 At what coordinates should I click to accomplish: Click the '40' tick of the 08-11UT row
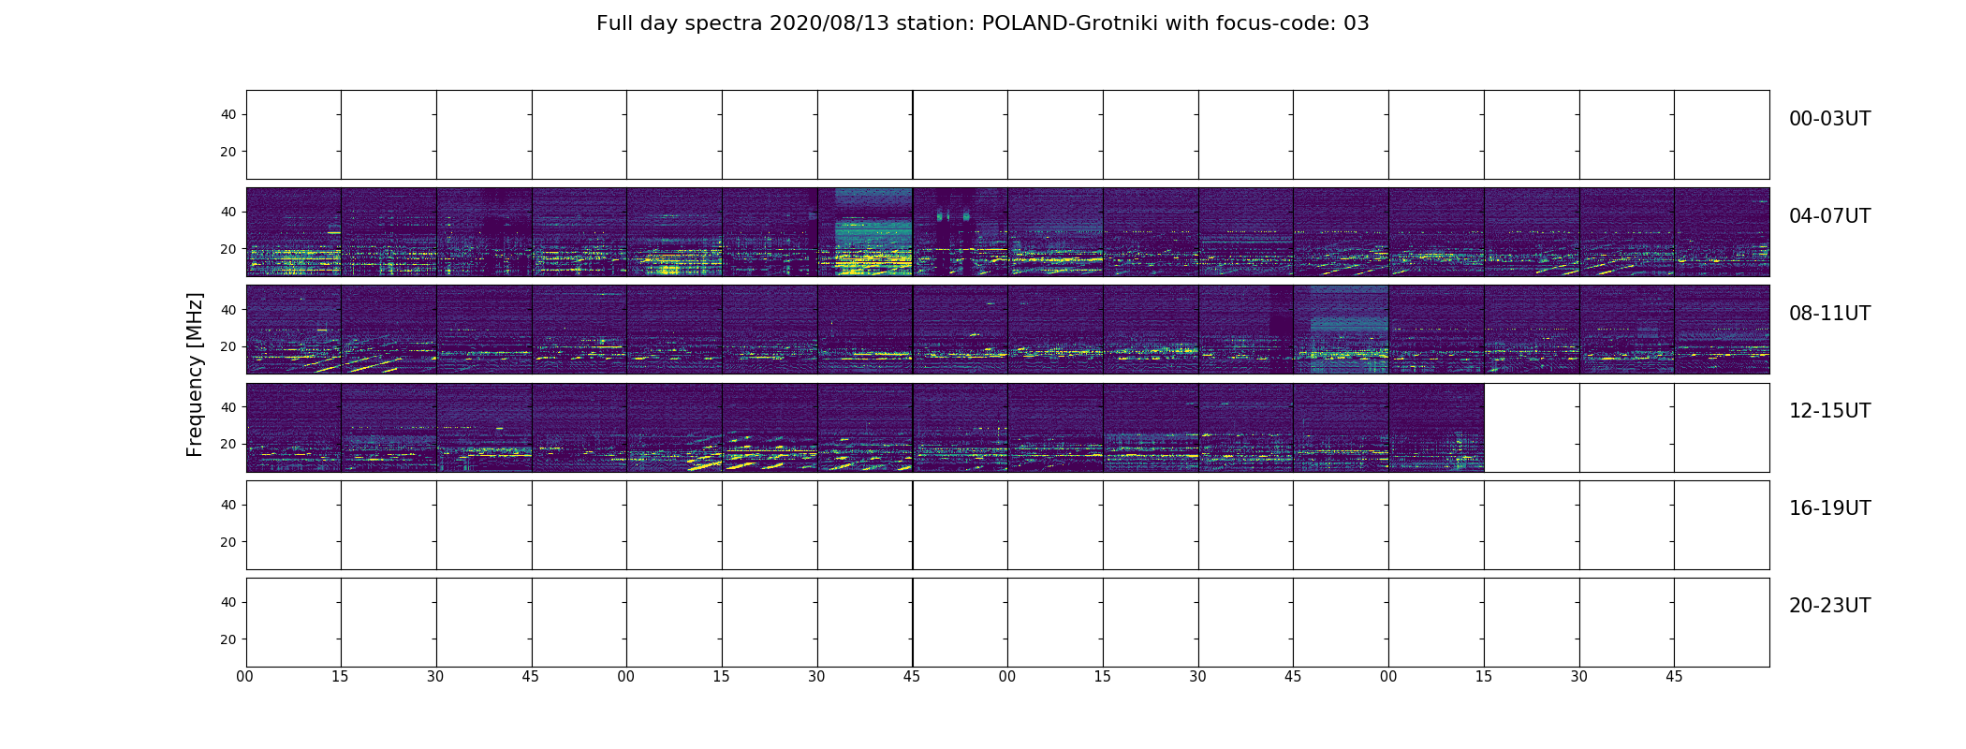click(228, 310)
